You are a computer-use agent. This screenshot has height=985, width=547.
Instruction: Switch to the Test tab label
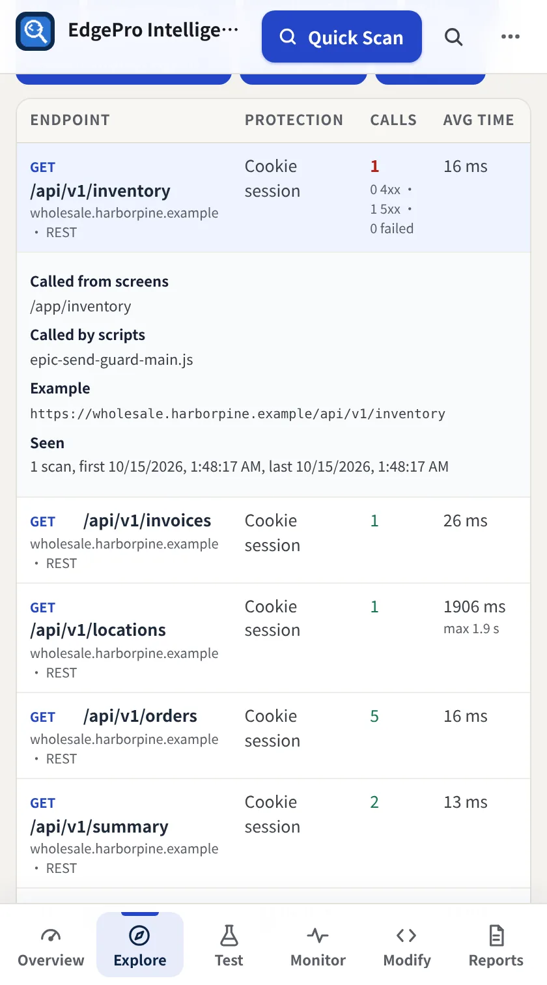coord(229,960)
